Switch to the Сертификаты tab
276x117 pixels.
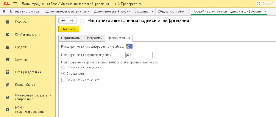71,38
